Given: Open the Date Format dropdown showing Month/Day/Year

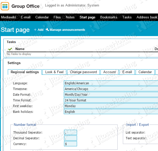Looking at the screenshot, I should [111, 95].
